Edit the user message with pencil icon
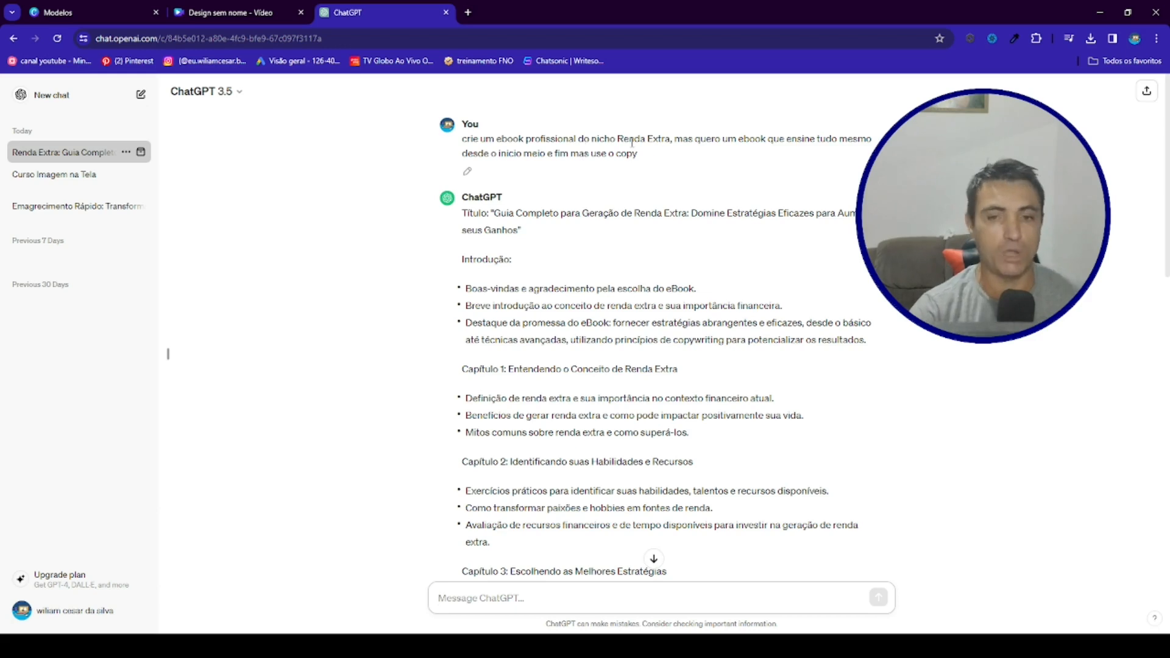 pos(467,171)
